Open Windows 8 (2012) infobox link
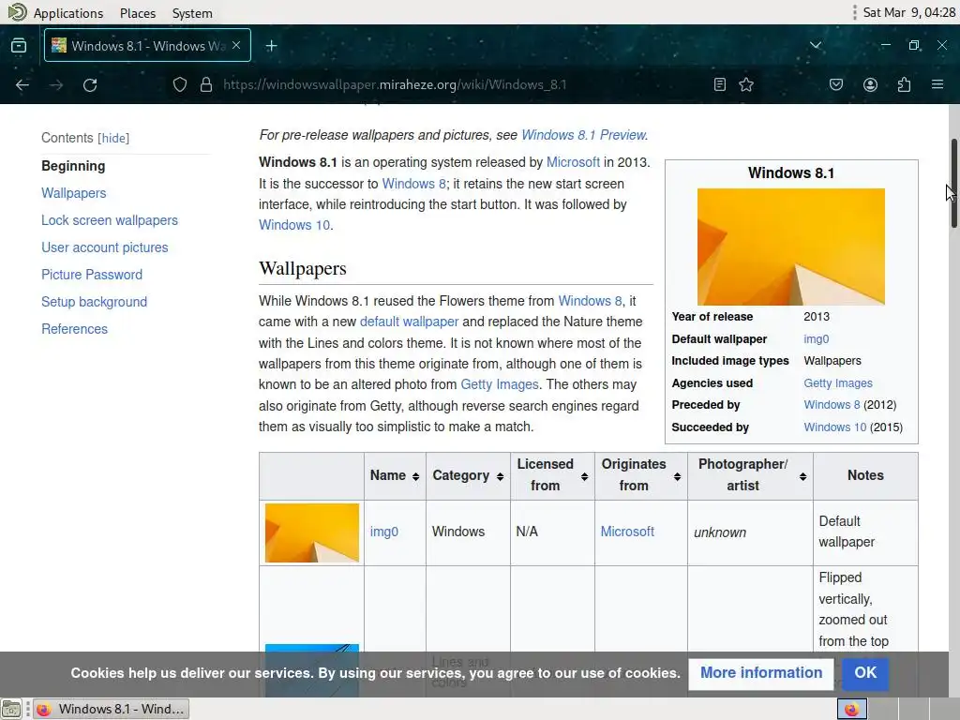Viewport: 960px width, 720px height. (x=832, y=405)
